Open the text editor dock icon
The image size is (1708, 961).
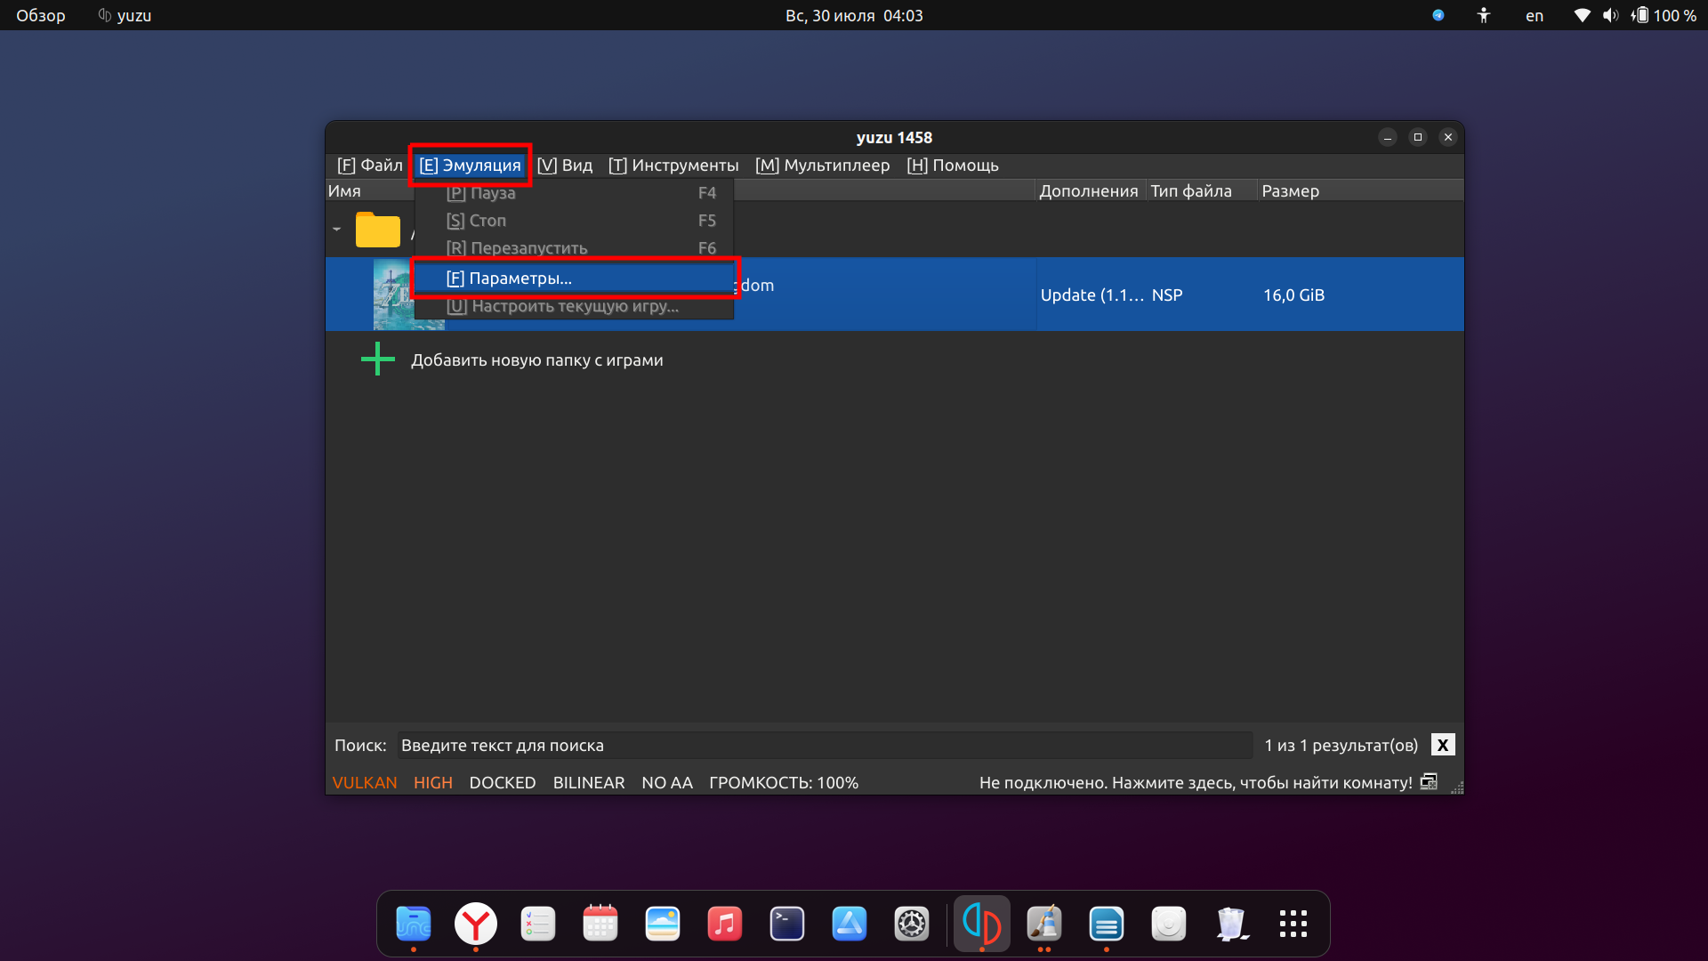(x=1107, y=924)
